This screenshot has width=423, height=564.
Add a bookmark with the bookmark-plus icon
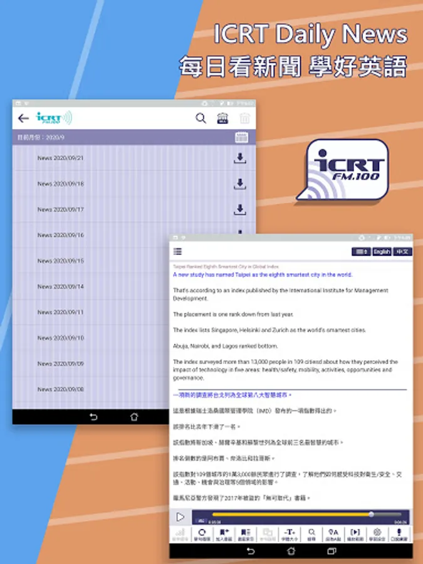click(224, 535)
